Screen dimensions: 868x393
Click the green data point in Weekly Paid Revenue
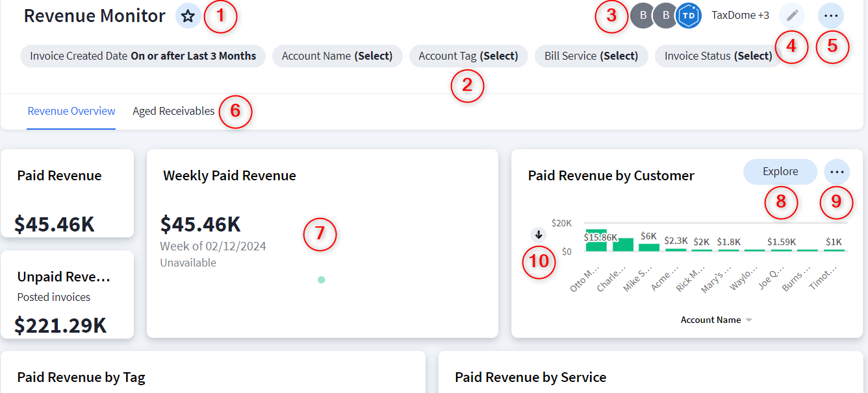[x=321, y=280]
